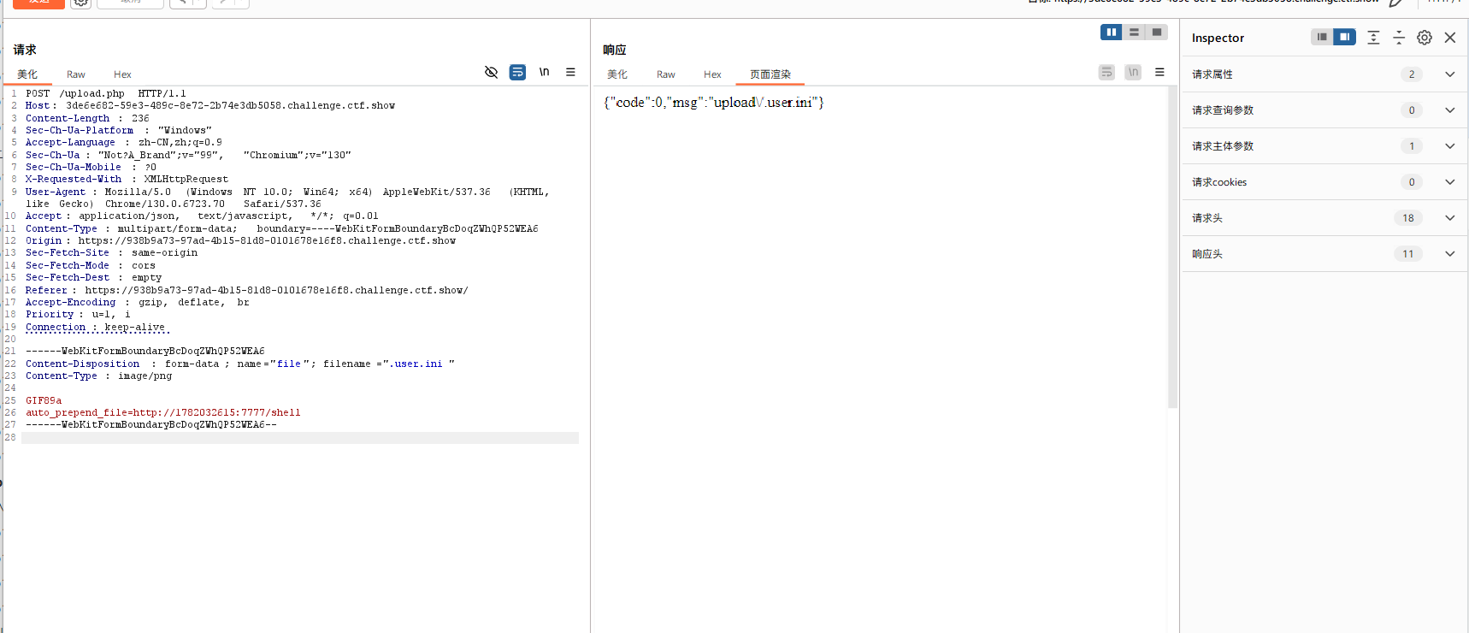The height and width of the screenshot is (633, 1469).
Task: Click the count badge 2 for 请求属性
Action: click(x=1412, y=74)
